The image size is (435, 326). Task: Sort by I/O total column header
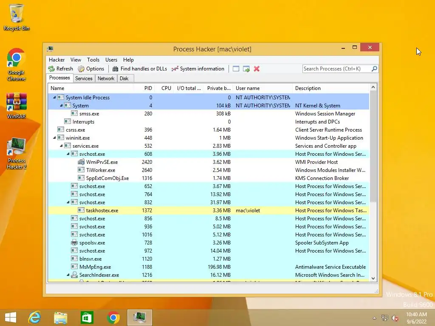(189, 88)
